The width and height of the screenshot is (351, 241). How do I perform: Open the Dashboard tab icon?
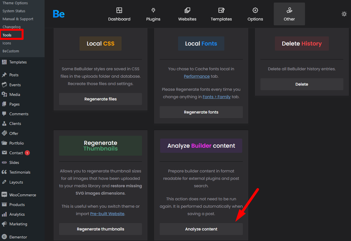click(119, 11)
